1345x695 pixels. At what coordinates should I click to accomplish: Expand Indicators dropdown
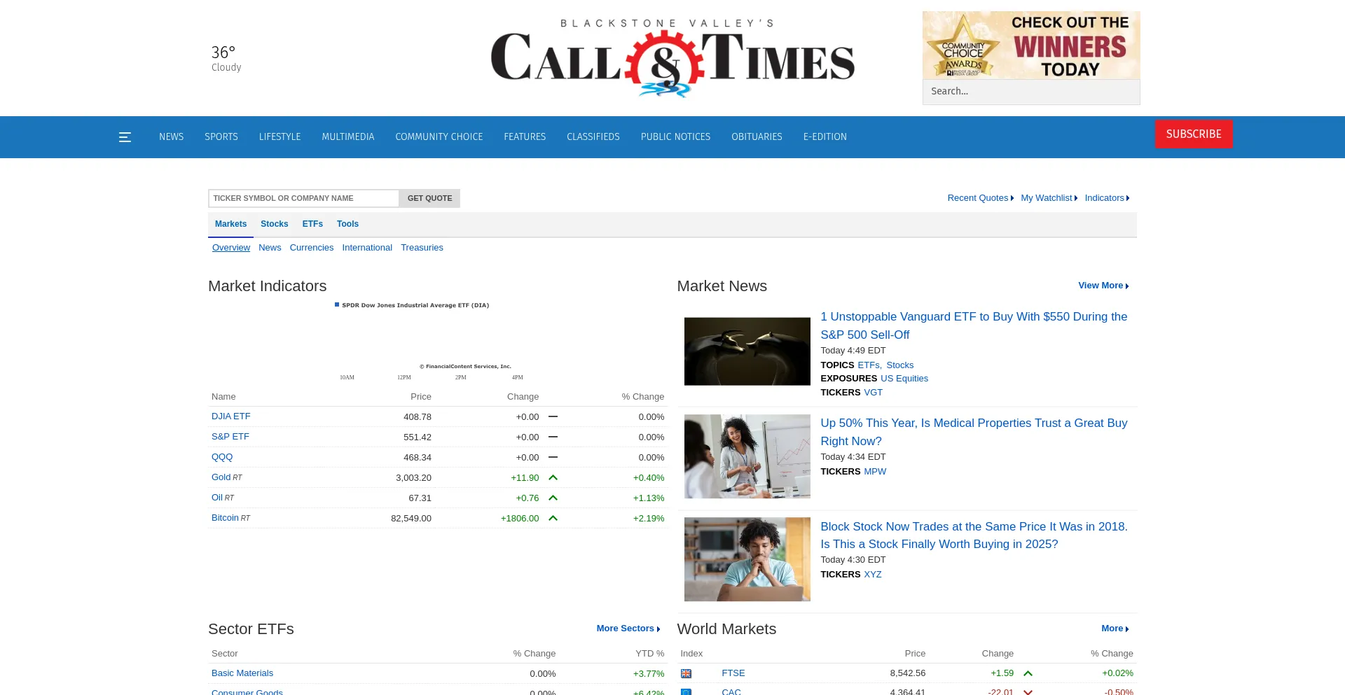pyautogui.click(x=1107, y=198)
